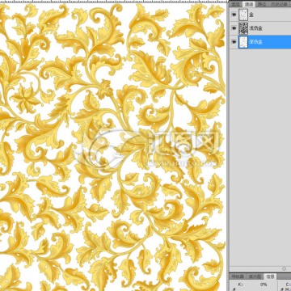Open the 直方图 (Histogram) tab
Image resolution: width=291 pixels, height=291 pixels.
click(x=255, y=276)
